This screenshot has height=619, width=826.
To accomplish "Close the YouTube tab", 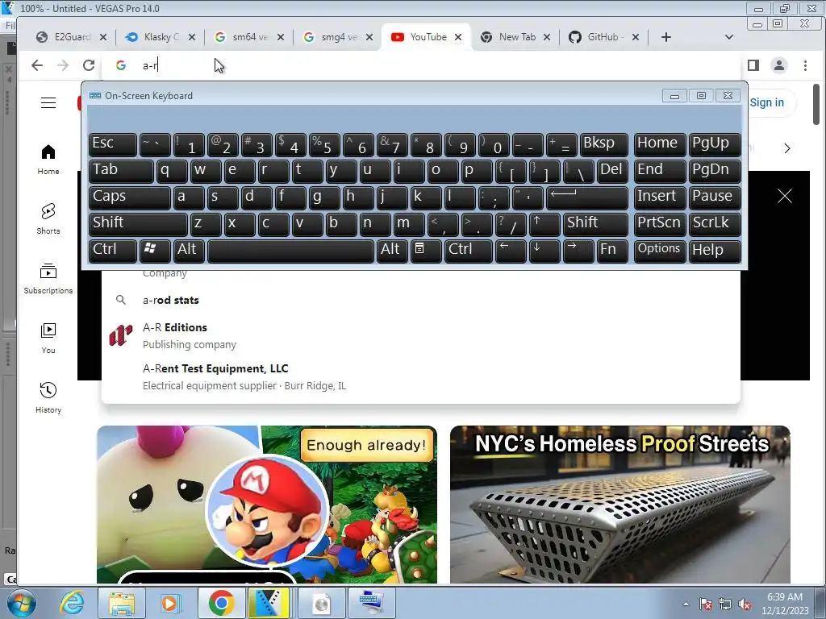I will 458,37.
